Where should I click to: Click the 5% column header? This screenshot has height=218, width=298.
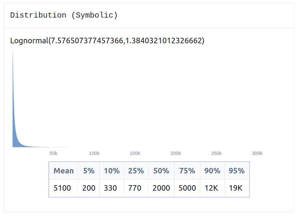coord(89,171)
